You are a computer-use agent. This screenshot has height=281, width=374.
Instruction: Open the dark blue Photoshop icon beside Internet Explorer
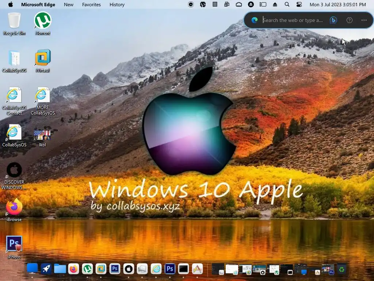170,269
